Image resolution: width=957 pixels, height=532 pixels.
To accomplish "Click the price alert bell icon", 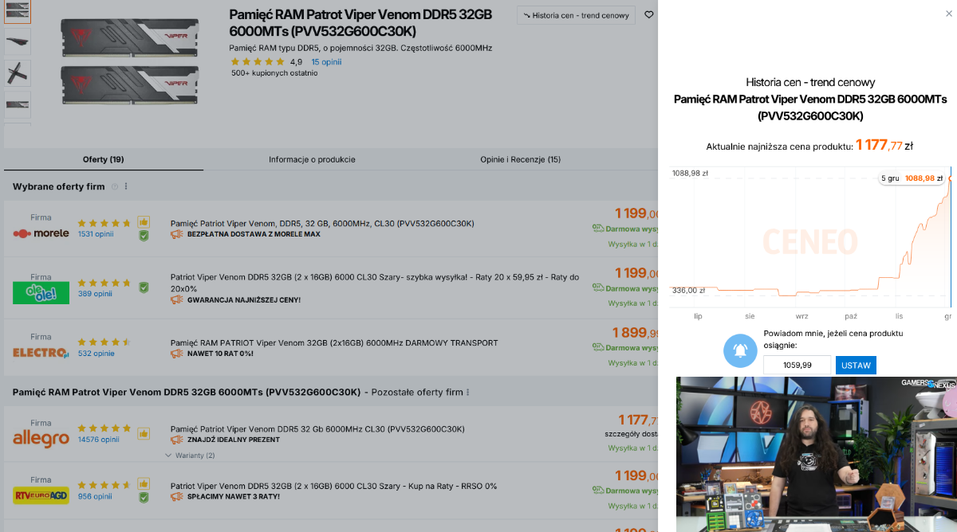I will click(x=739, y=350).
